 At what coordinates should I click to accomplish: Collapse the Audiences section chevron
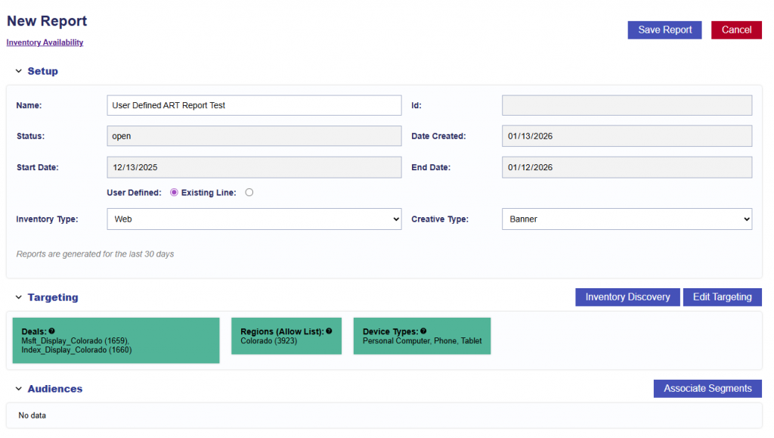point(19,389)
